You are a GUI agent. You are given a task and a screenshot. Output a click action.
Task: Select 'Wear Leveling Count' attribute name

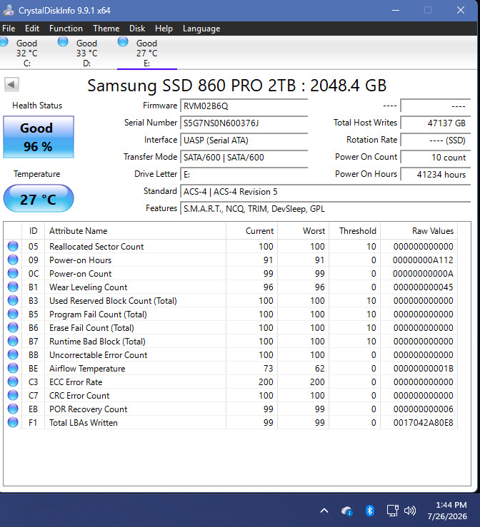(88, 287)
